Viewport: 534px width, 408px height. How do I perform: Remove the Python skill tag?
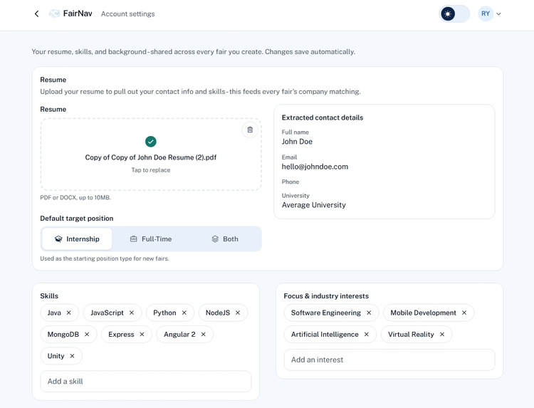click(184, 313)
